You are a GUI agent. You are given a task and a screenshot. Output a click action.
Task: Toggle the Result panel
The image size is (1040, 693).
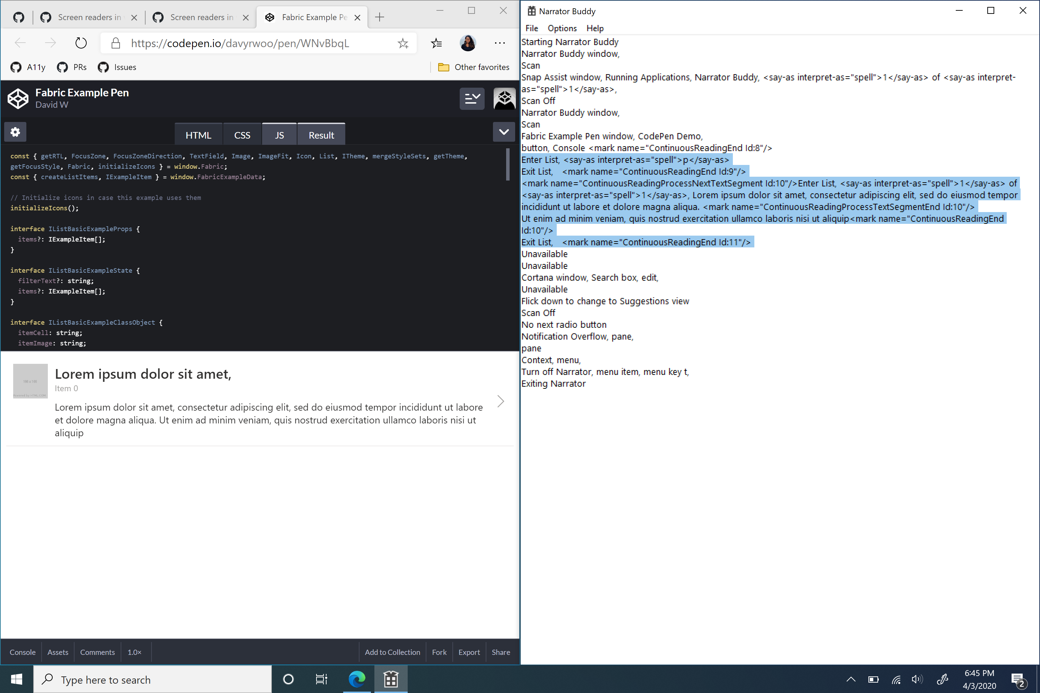click(321, 134)
